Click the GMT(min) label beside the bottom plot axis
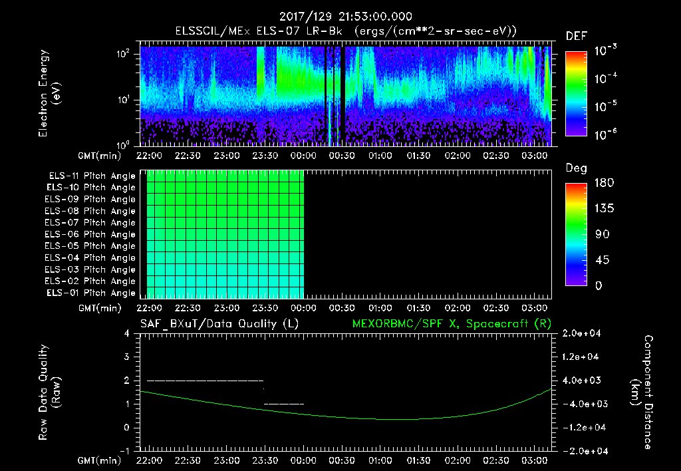 point(100,460)
